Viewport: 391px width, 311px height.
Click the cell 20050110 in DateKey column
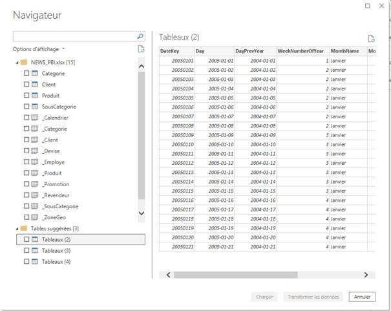[x=177, y=144]
